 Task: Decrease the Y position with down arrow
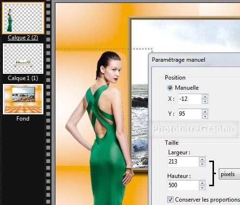[x=205, y=116]
